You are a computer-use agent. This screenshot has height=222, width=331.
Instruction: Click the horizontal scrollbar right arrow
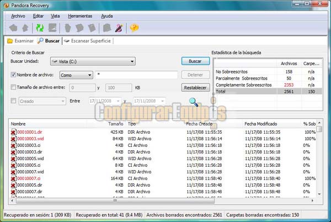[312, 200]
